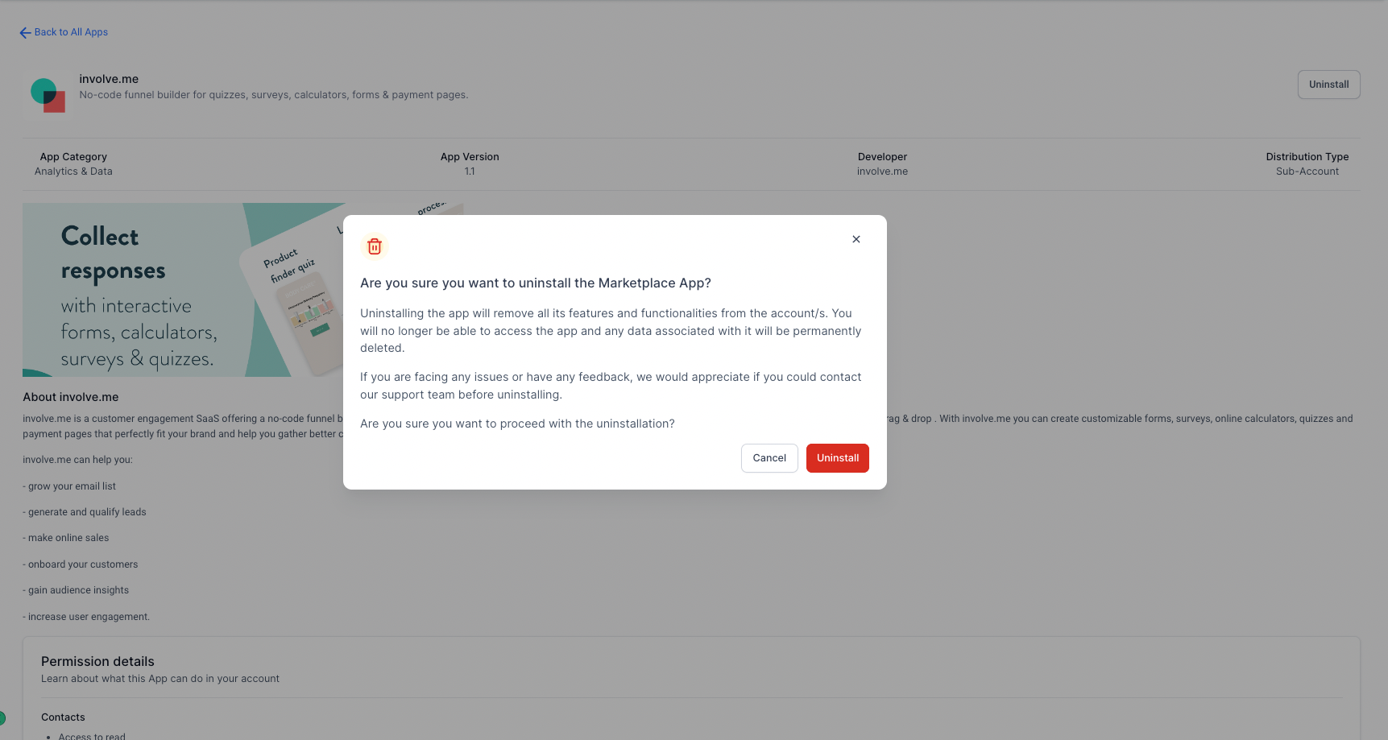Click the involve.me app logo
The image size is (1388, 740).
(x=48, y=95)
